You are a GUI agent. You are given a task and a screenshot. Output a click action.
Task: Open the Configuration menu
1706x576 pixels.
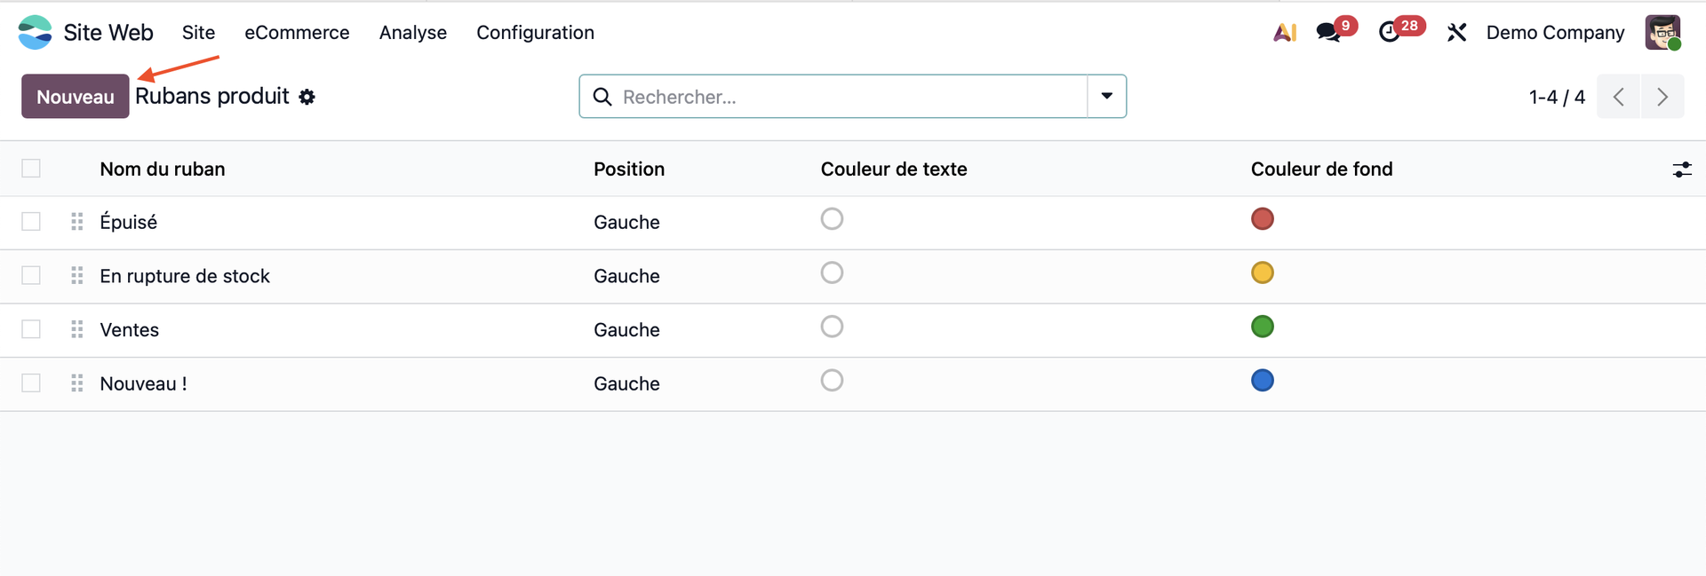pyautogui.click(x=535, y=33)
